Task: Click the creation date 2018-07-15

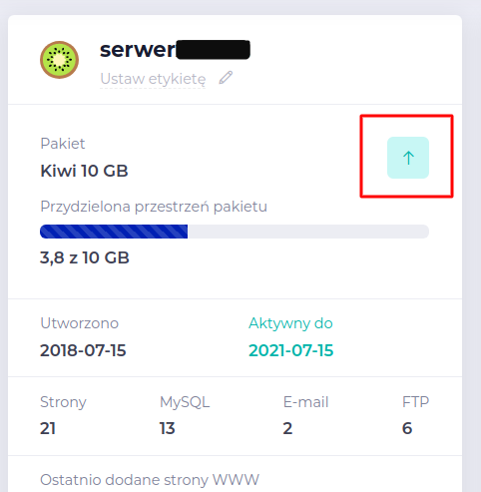Action: pos(83,350)
